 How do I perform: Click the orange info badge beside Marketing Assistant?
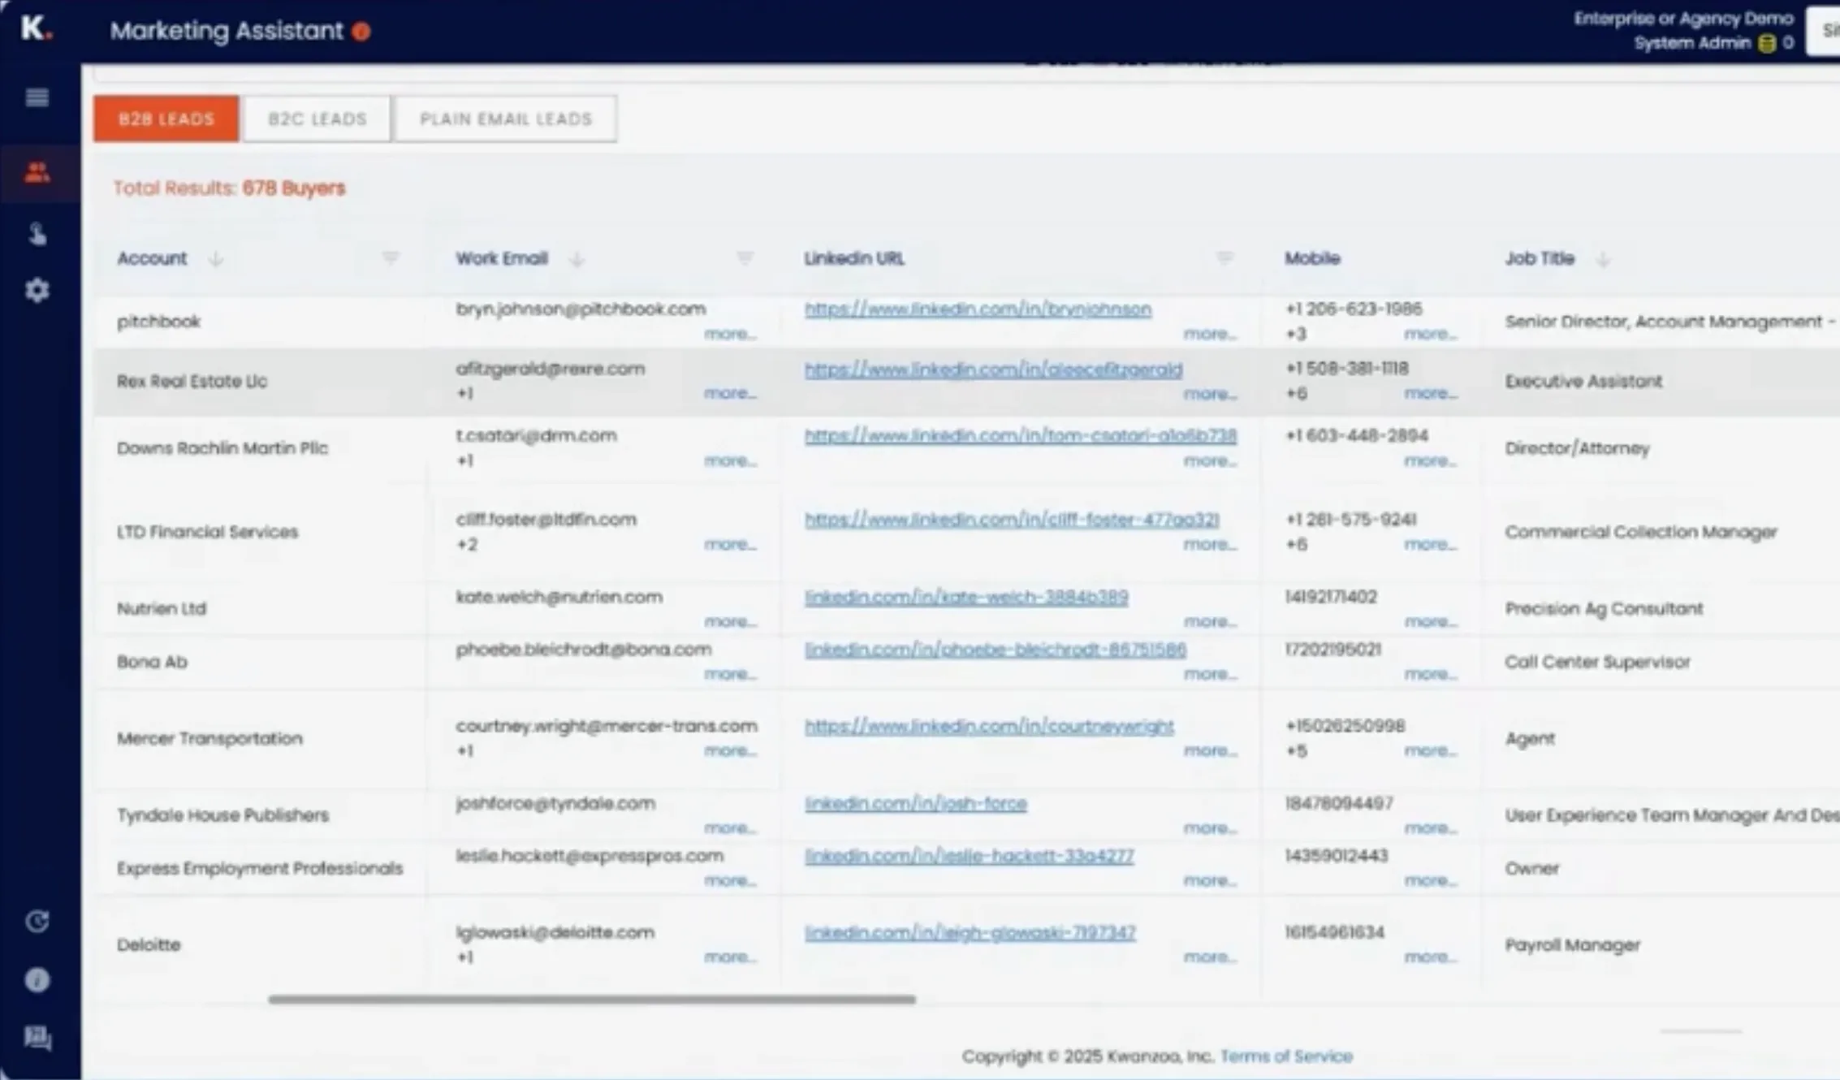click(362, 32)
